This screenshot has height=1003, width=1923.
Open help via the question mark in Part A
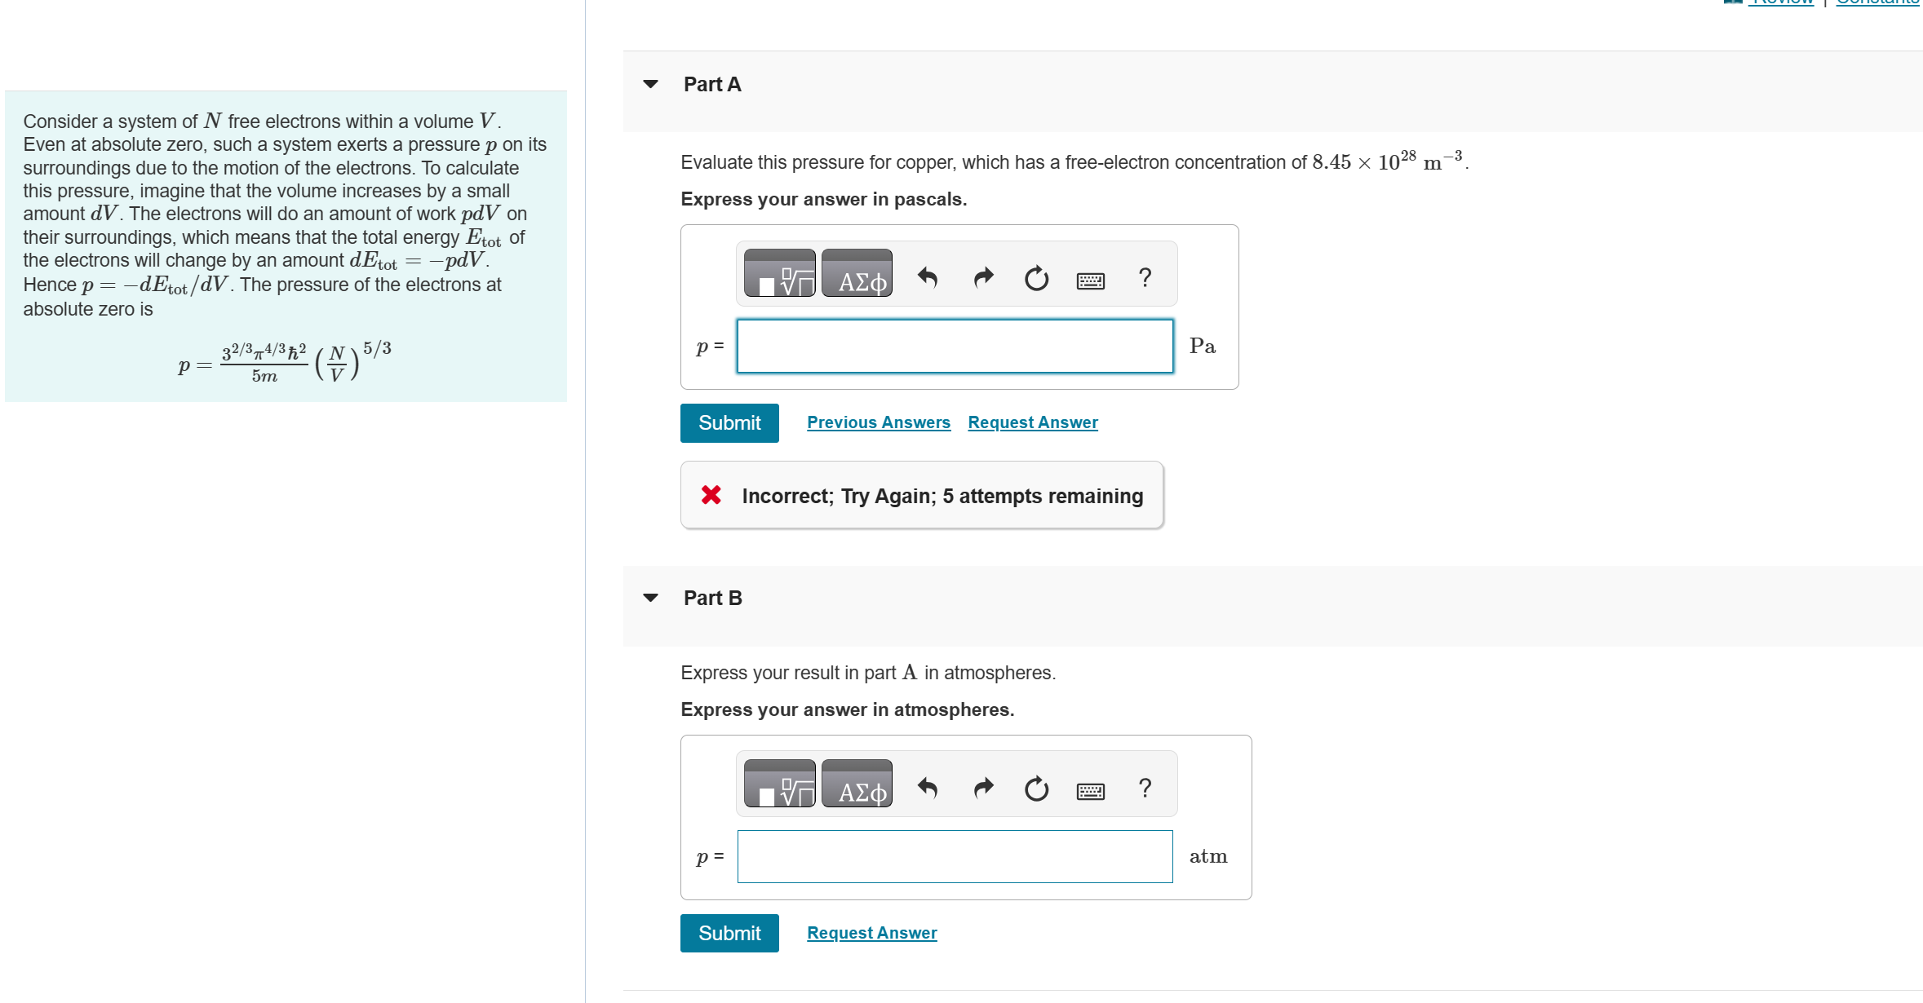point(1144,278)
